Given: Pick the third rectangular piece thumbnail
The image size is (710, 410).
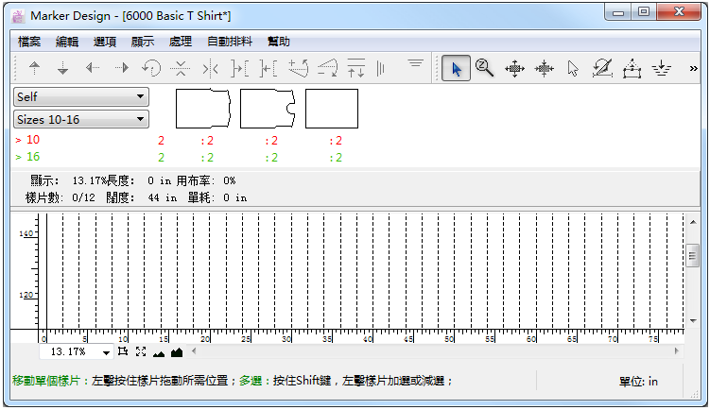Looking at the screenshot, I should tap(332, 109).
